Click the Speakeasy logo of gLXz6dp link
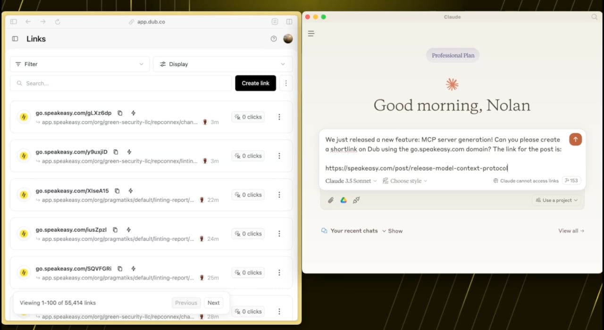 tap(23, 117)
